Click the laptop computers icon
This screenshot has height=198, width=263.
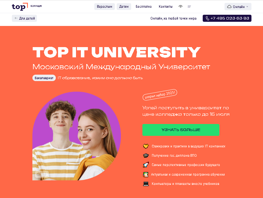coord(146,184)
